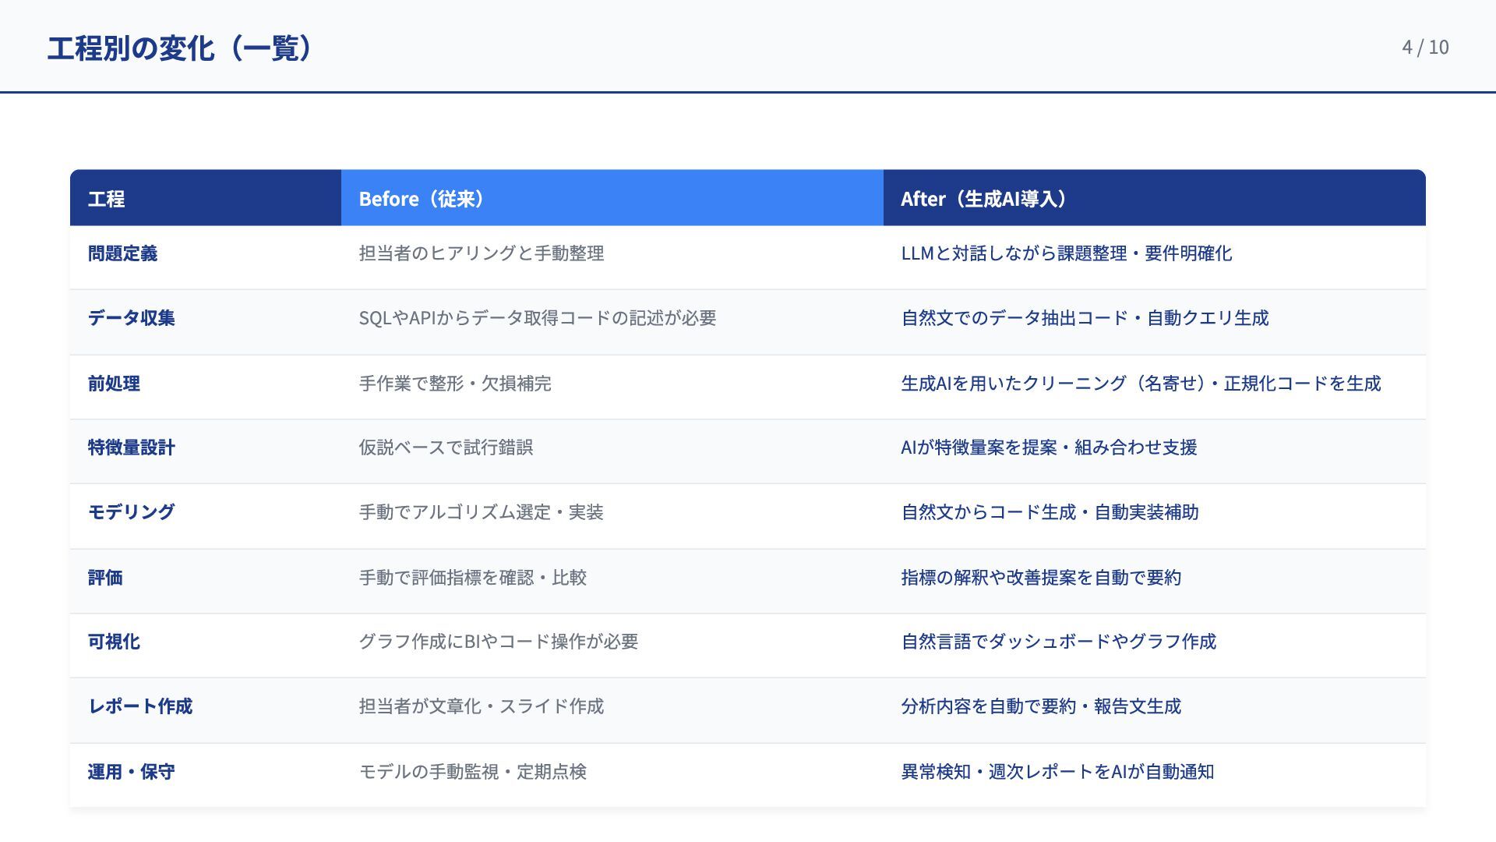The height and width of the screenshot is (842, 1496).
Task: Click the 可視化 row label
Action: tap(114, 642)
